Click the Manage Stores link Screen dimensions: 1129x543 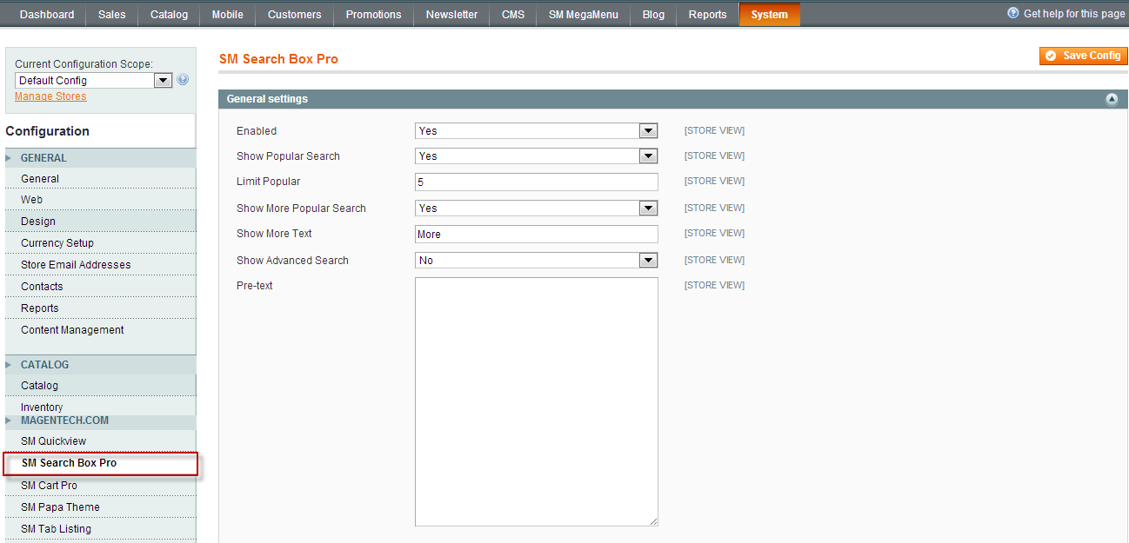coord(50,96)
